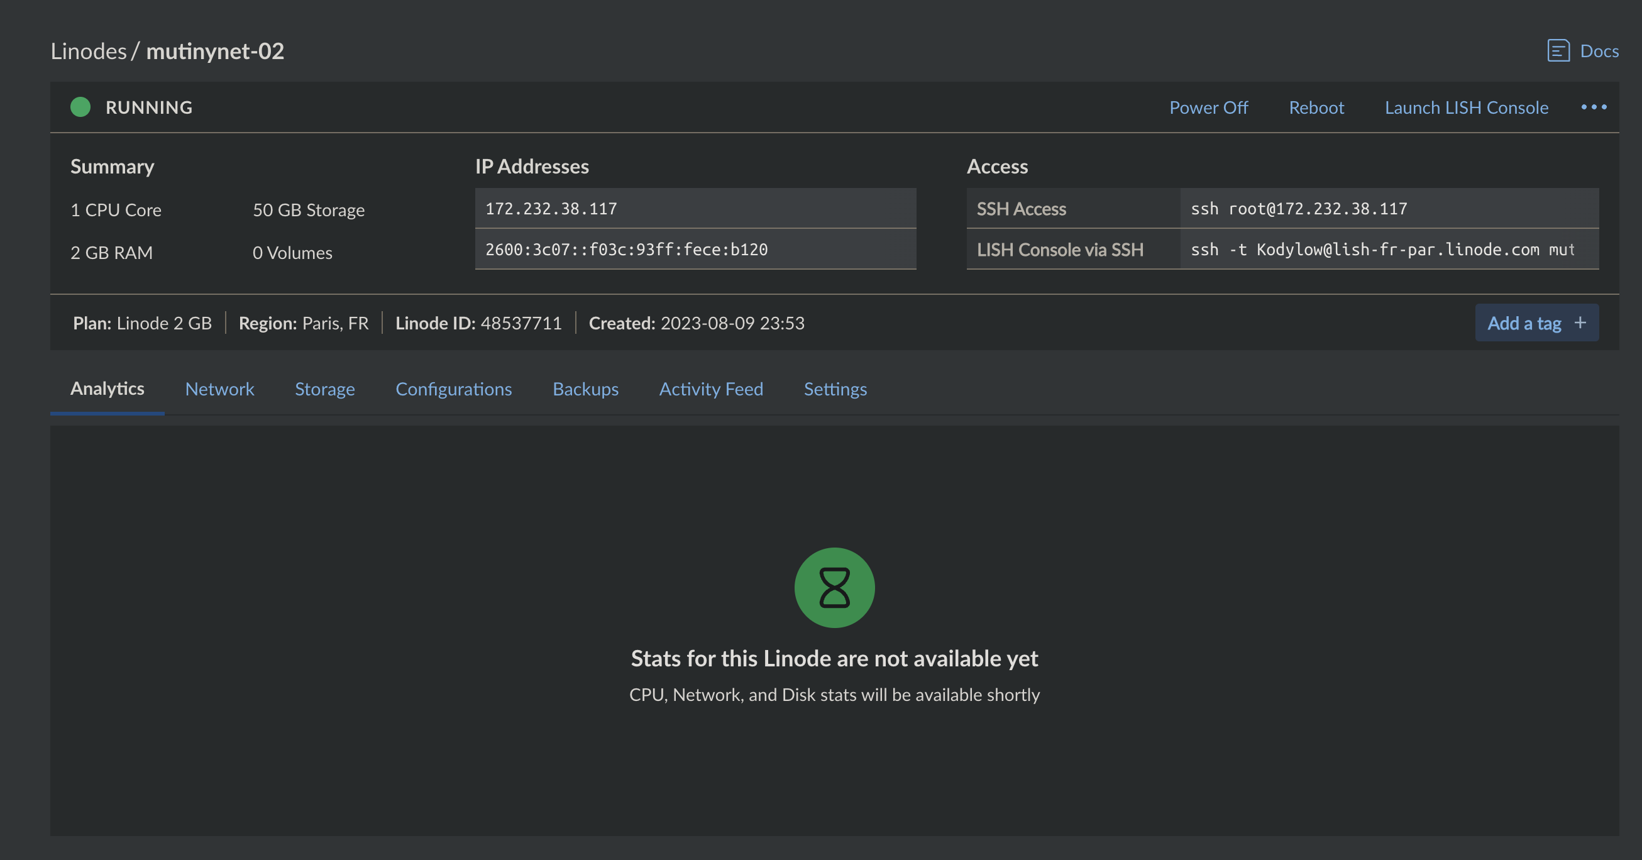Viewport: 1642px width, 860px height.
Task: Click 50 GB Storage summary entry
Action: (x=309, y=210)
